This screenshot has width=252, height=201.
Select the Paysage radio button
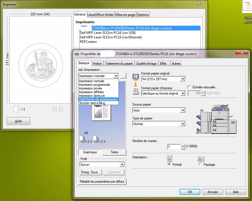click(x=201, y=165)
